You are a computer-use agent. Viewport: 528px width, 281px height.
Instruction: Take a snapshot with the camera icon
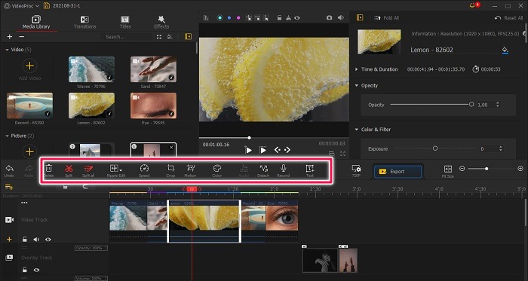tap(330, 18)
